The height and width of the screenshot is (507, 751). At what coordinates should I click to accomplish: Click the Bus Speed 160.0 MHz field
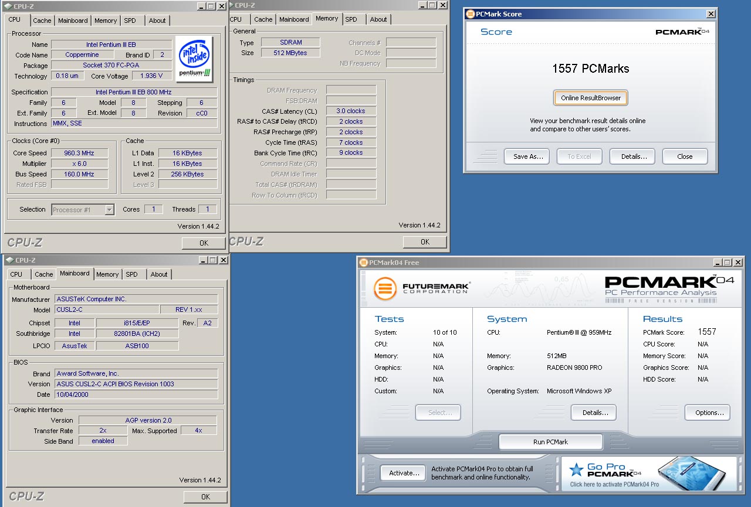pyautogui.click(x=80, y=174)
